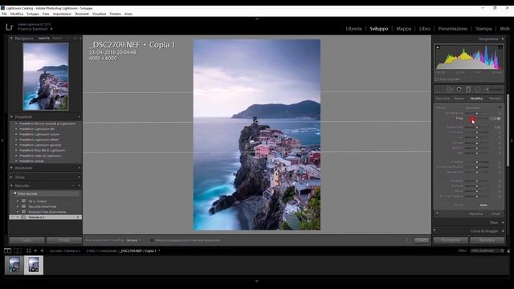
Task: Click the bottom-right Reimposta button
Action: pos(487,240)
